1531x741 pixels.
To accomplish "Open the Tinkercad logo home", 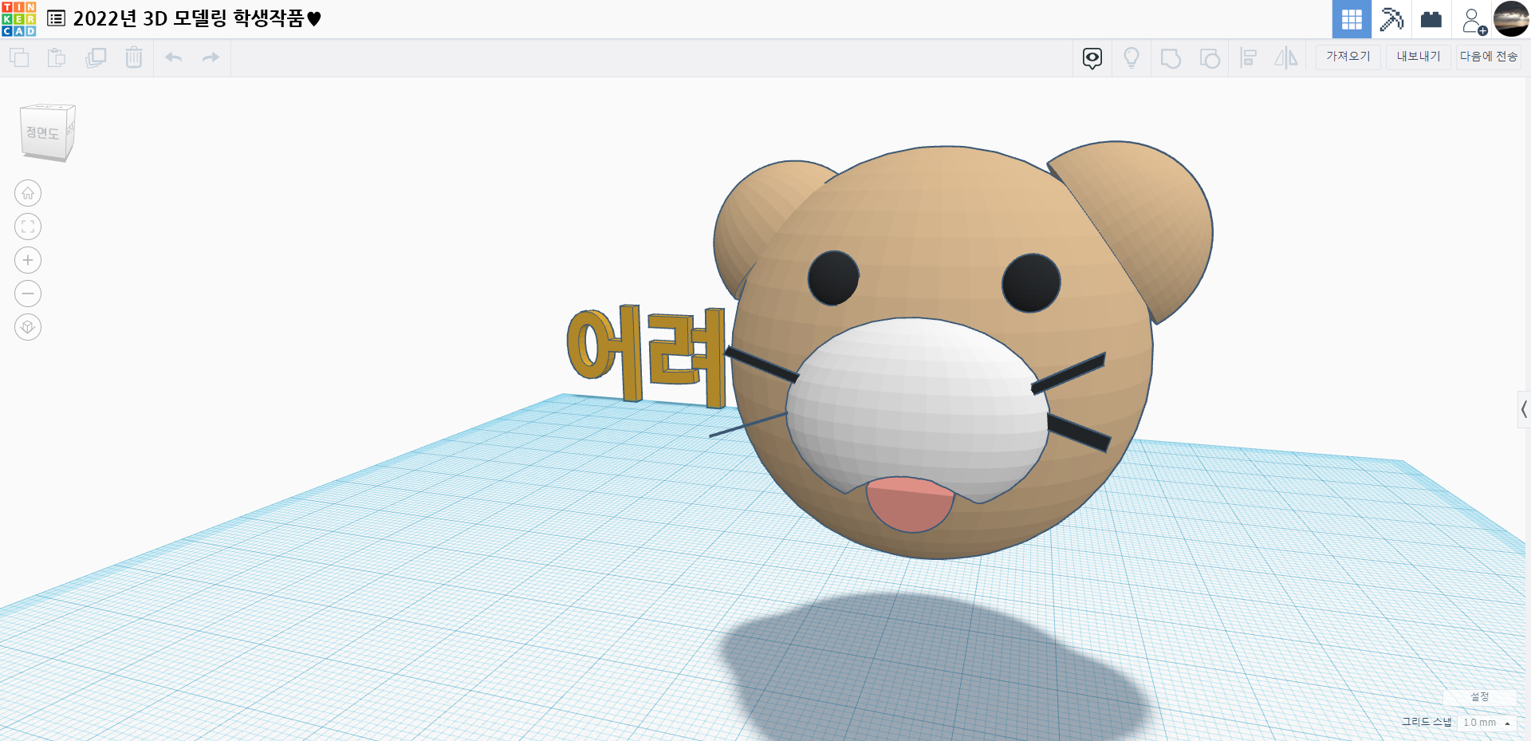I will (18, 19).
